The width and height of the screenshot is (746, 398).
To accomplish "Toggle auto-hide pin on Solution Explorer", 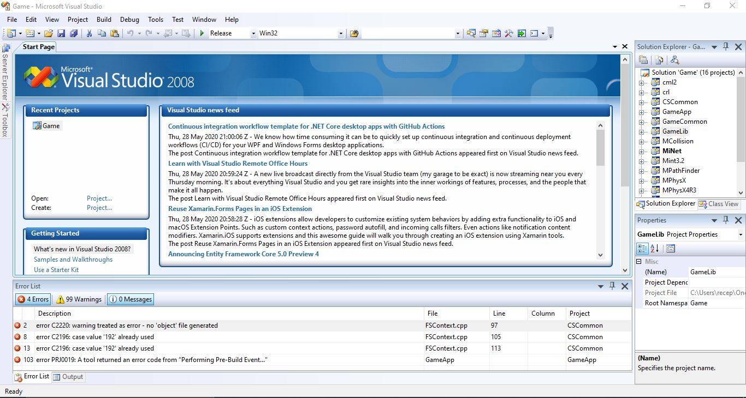I will tap(726, 47).
